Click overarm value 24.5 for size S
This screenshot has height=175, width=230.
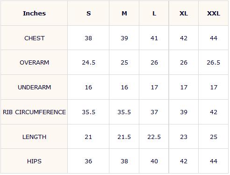tap(88, 62)
